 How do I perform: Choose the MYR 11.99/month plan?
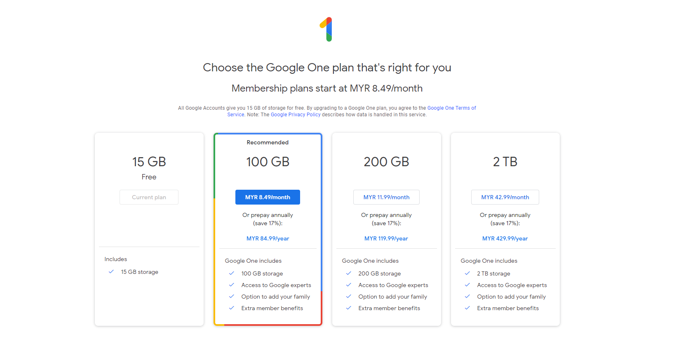point(386,197)
